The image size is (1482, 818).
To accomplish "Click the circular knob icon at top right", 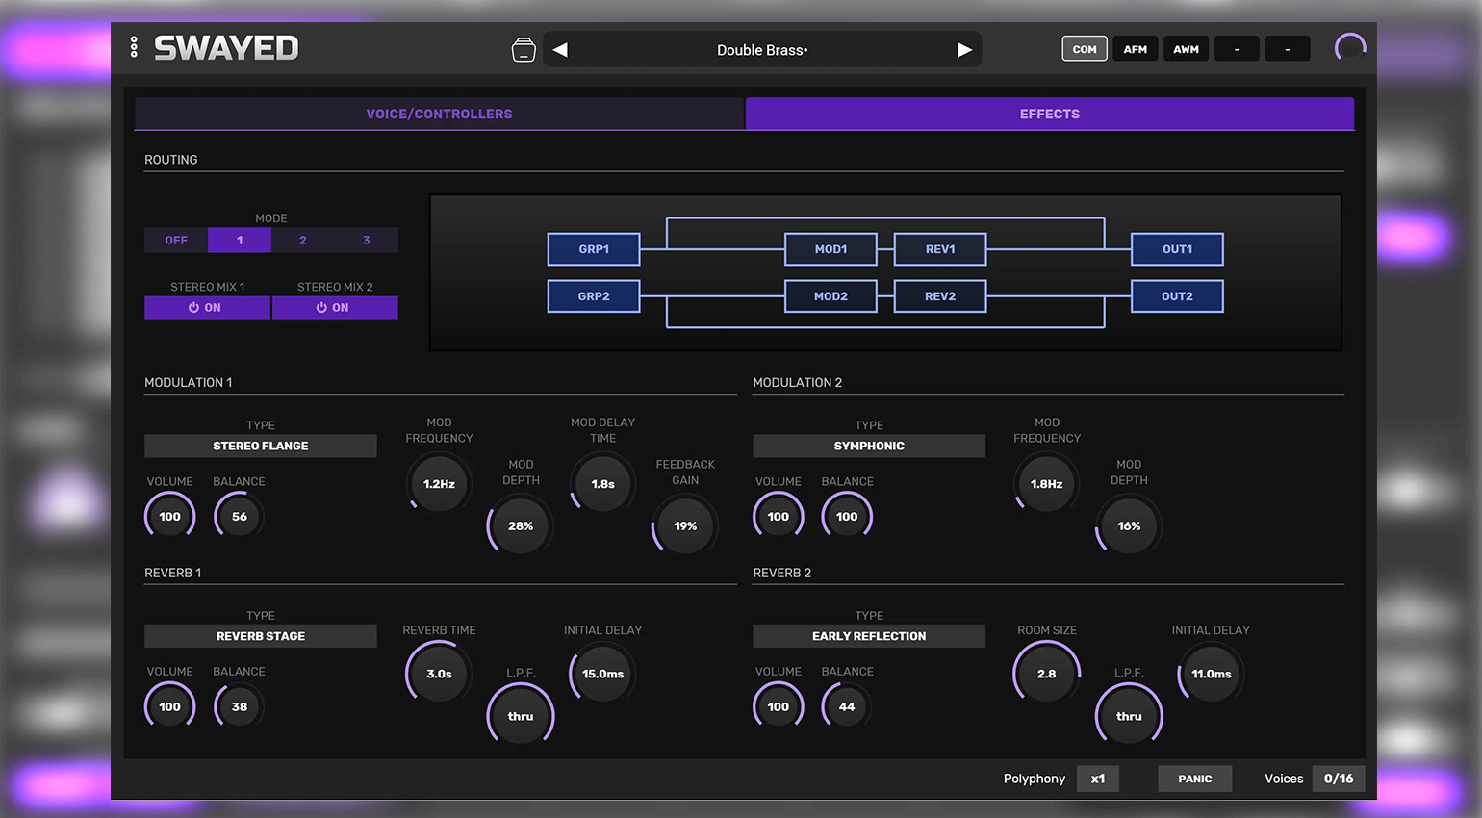I will (x=1349, y=48).
